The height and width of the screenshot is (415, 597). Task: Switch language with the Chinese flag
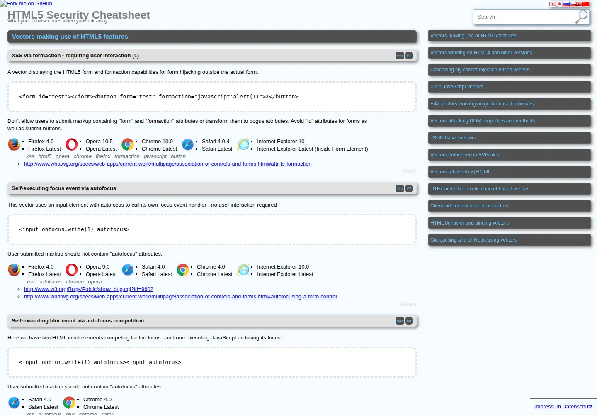click(x=586, y=4)
